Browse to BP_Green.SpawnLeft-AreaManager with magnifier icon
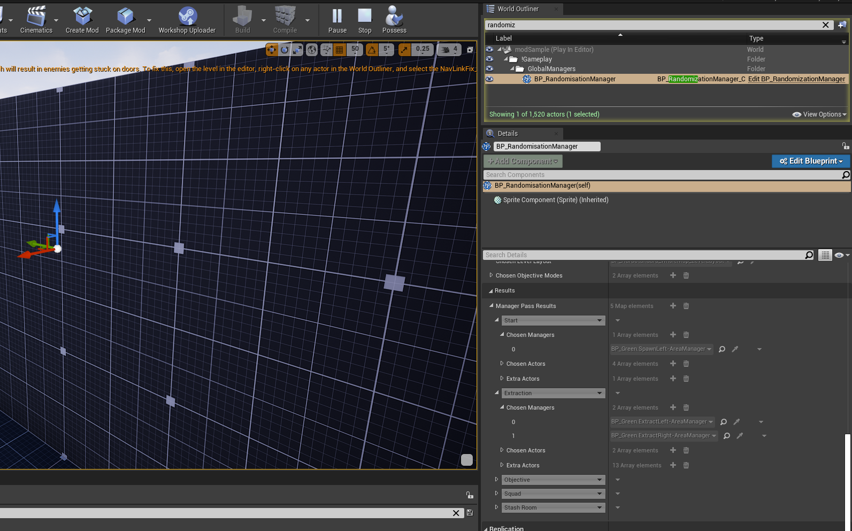The width and height of the screenshot is (852, 531). 722,349
